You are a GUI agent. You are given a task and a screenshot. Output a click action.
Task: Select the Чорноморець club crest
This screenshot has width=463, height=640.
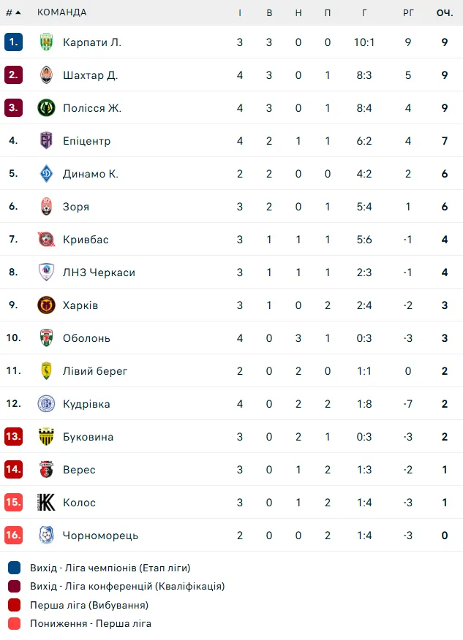click(x=46, y=535)
